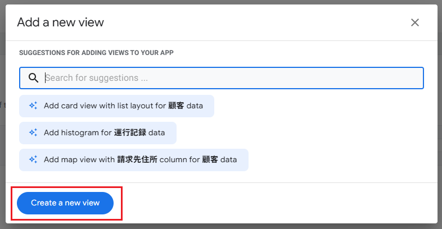The image size is (442, 229).
Task: Click the words "map view" in third suggestion
Action: (78, 159)
